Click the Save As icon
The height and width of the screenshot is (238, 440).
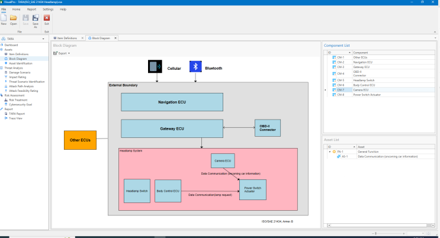click(36, 19)
